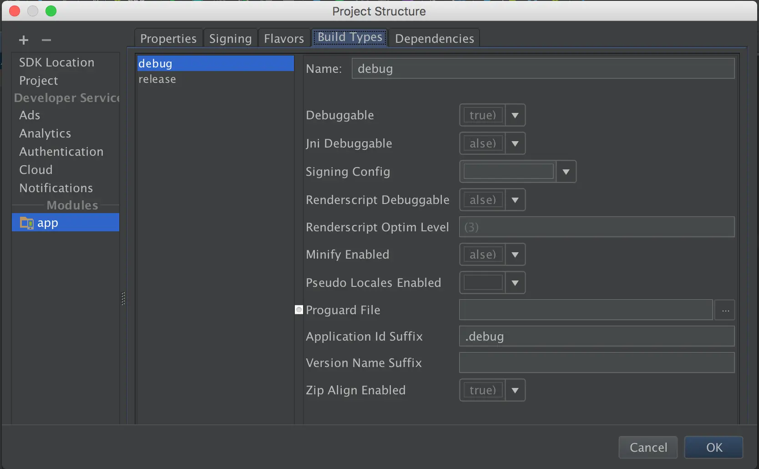759x469 pixels.
Task: Switch to the Signing tab
Action: pyautogui.click(x=230, y=39)
